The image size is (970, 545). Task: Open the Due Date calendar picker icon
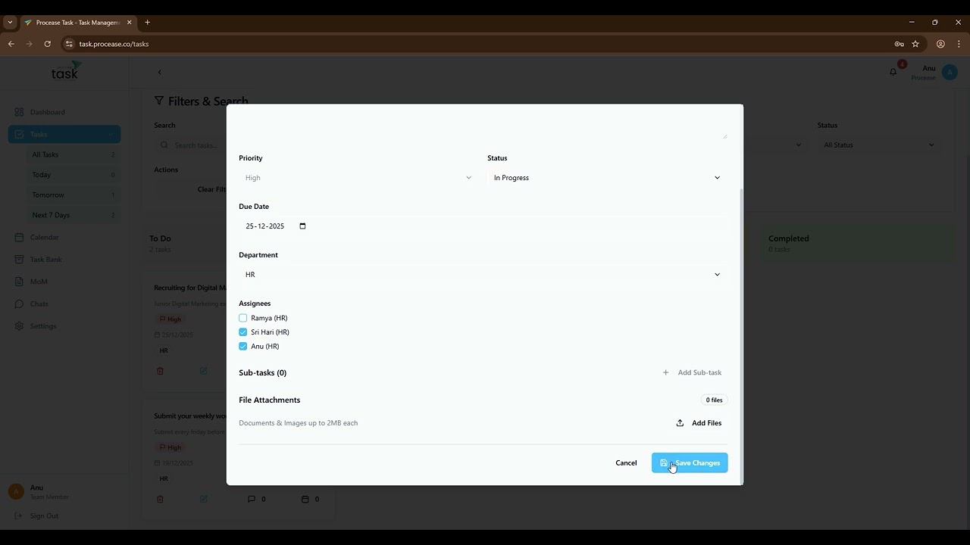(x=302, y=226)
